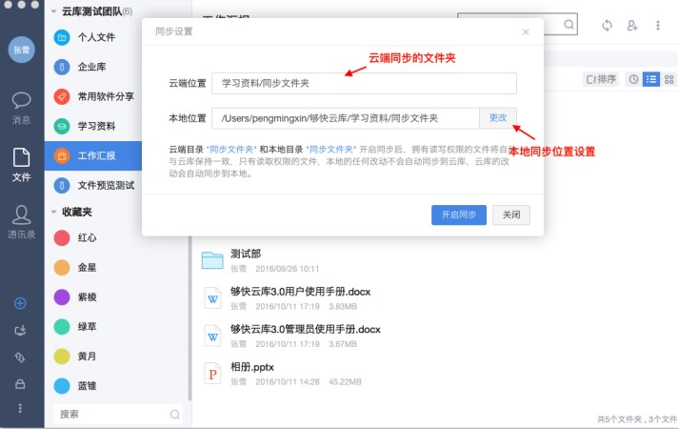The width and height of the screenshot is (679, 429).
Task: Open the 排序 sort menu
Action: [601, 79]
